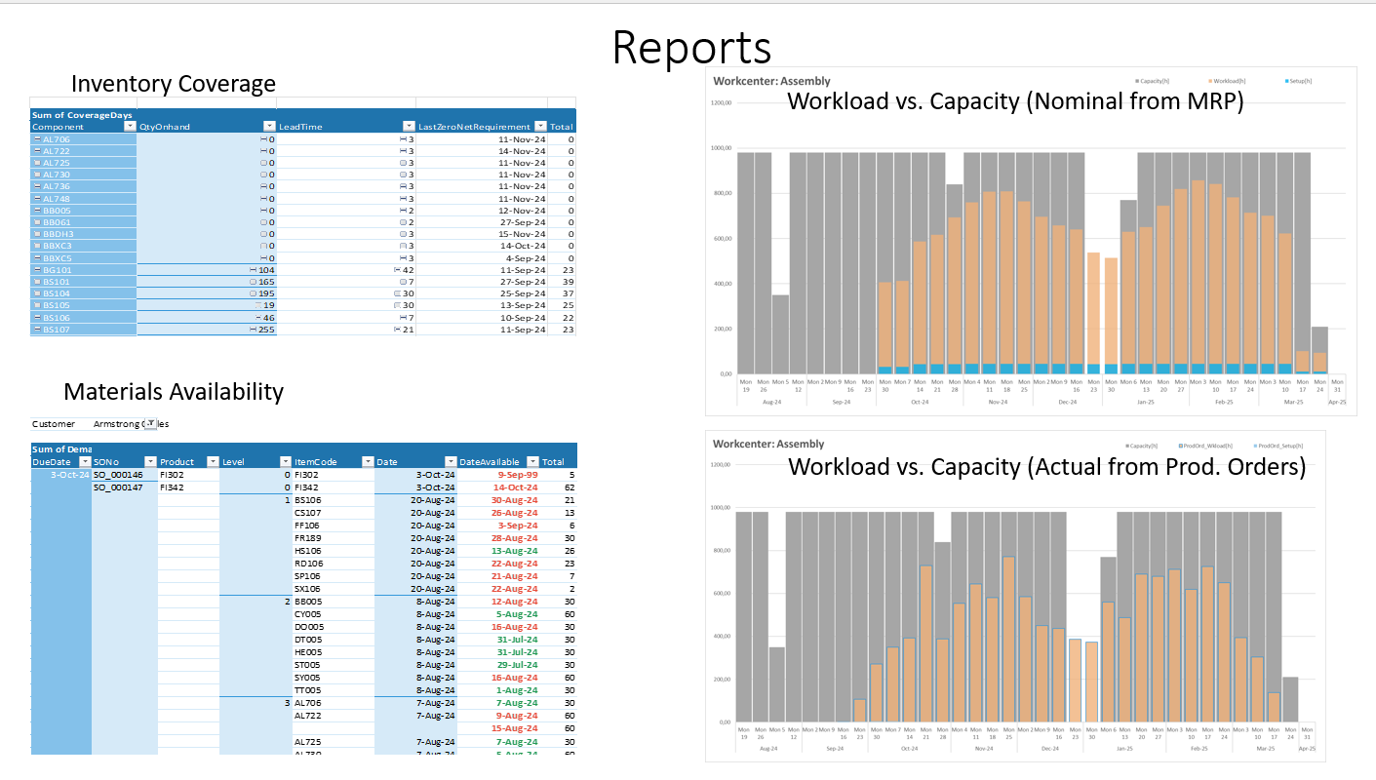The width and height of the screenshot is (1376, 780).
Task: Open the DueDate column filter dropdown
Action: pyautogui.click(x=84, y=462)
